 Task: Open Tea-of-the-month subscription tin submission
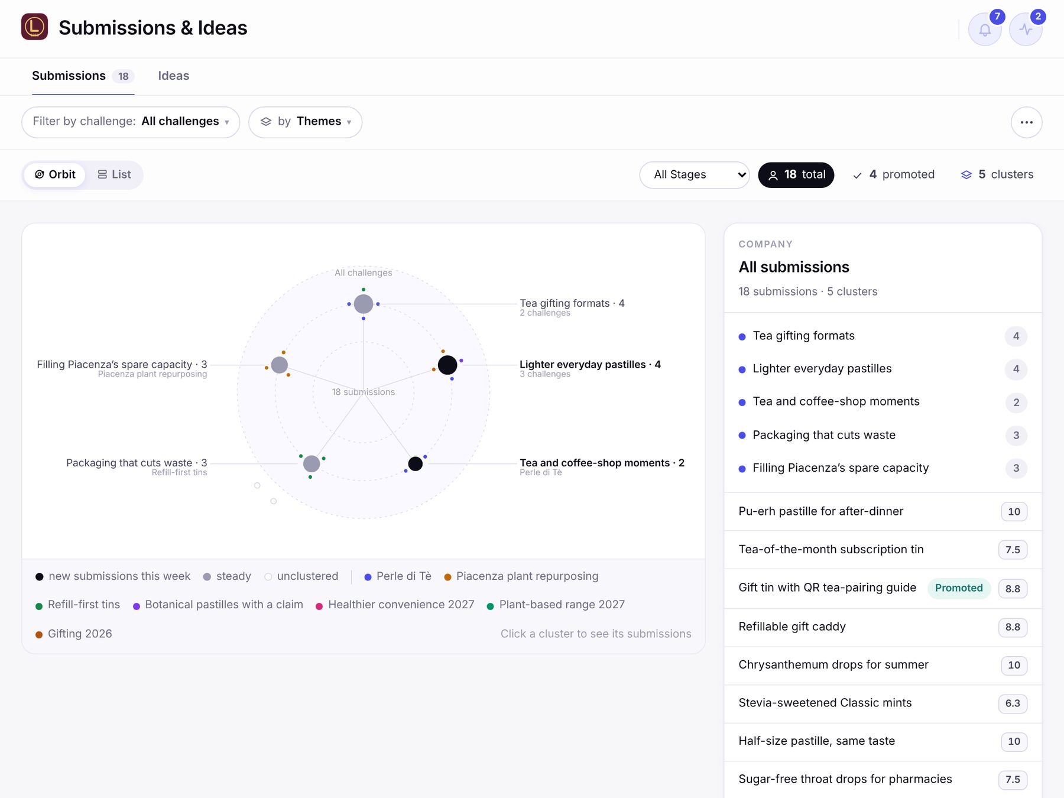click(x=883, y=550)
